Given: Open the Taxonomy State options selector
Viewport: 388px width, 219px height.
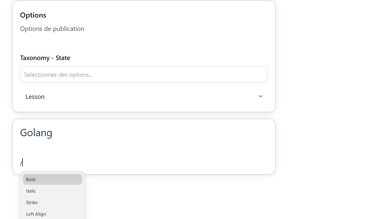Looking at the screenshot, I should 144,75.
